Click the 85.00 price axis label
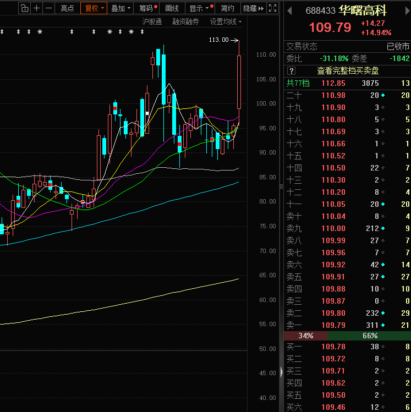The width and height of the screenshot is (411, 412). click(x=267, y=177)
